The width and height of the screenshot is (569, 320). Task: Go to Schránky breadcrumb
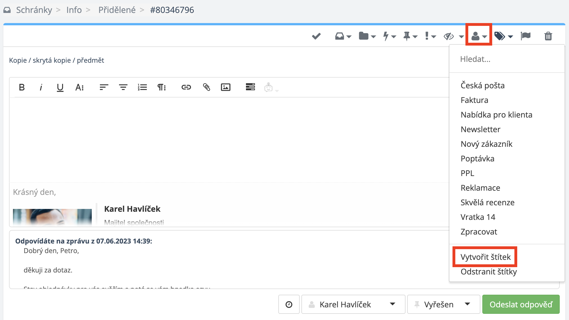[34, 10]
